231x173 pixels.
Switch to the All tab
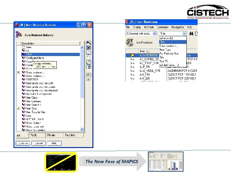point(22,135)
